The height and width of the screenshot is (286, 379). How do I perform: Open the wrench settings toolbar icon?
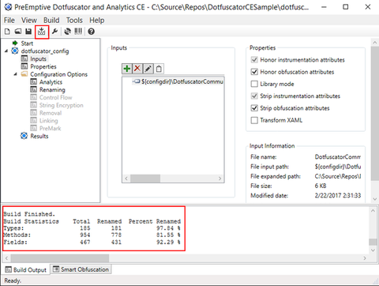click(x=54, y=32)
